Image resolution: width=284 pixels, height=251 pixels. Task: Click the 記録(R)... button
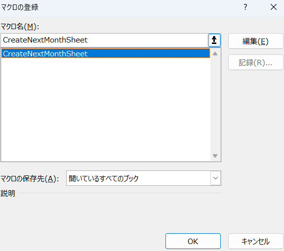click(x=255, y=63)
